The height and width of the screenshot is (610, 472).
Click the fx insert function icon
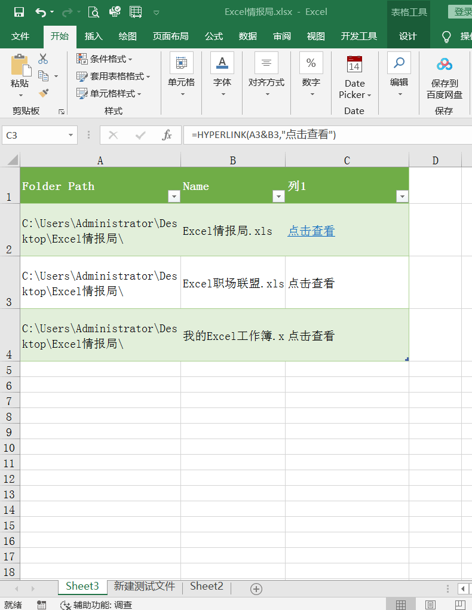pos(167,135)
